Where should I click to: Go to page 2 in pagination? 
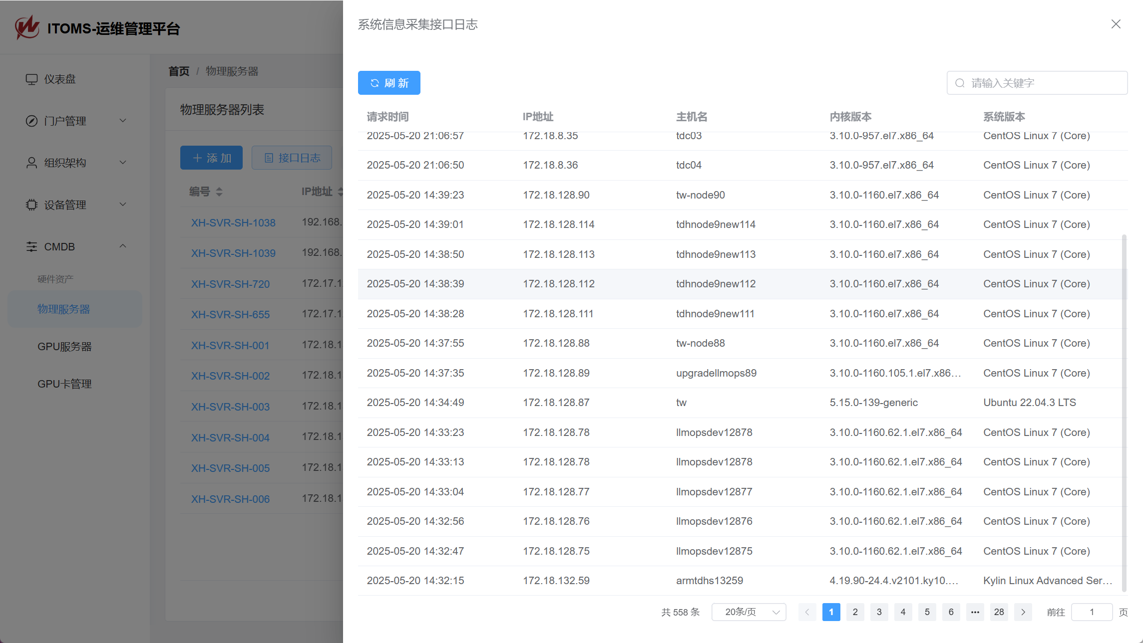coord(855,612)
